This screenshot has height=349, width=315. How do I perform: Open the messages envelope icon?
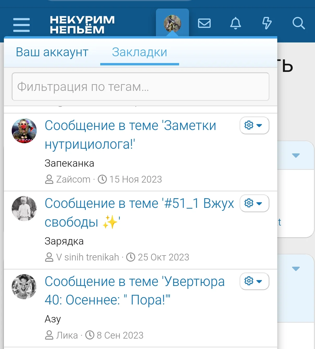[x=205, y=23]
